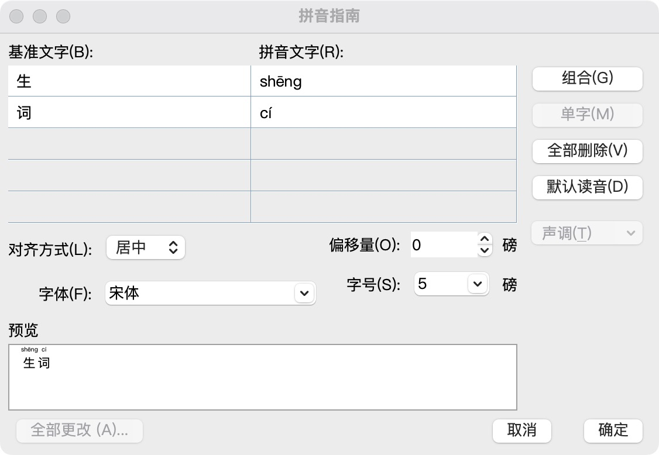
Task: Edit the cí pinyin text field
Action: (383, 112)
